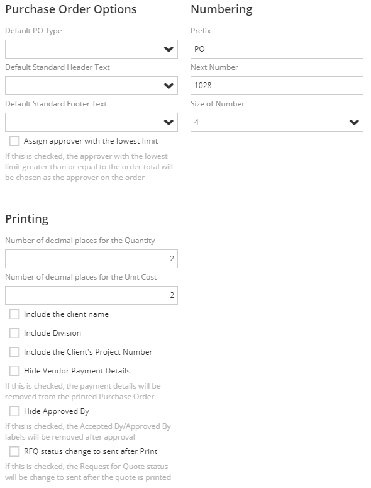Enable Include the Client's Project Number
The image size is (371, 488).
tap(14, 352)
